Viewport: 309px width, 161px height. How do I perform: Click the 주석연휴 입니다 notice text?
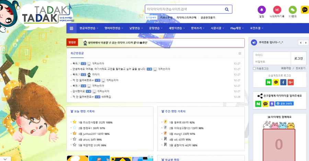(x=271, y=42)
